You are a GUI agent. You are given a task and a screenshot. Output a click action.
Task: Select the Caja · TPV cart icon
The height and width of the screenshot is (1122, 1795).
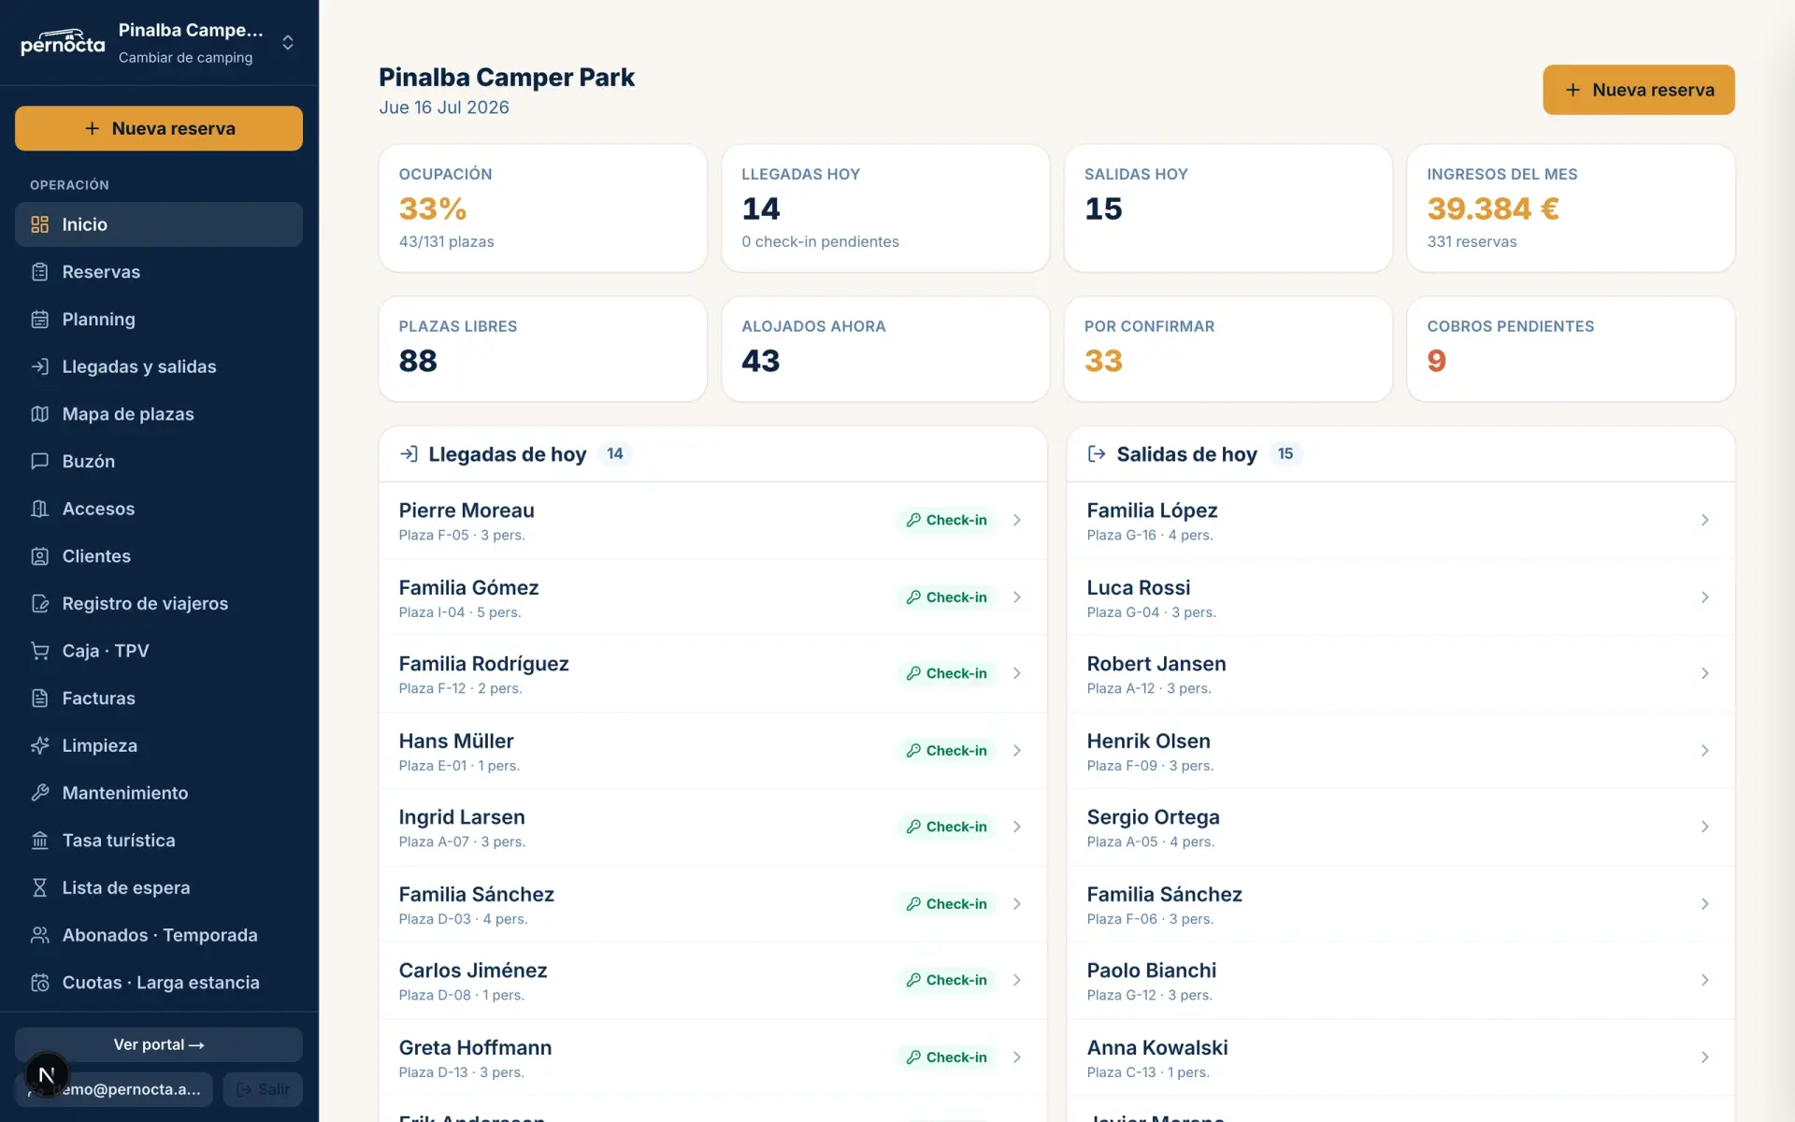tap(39, 651)
